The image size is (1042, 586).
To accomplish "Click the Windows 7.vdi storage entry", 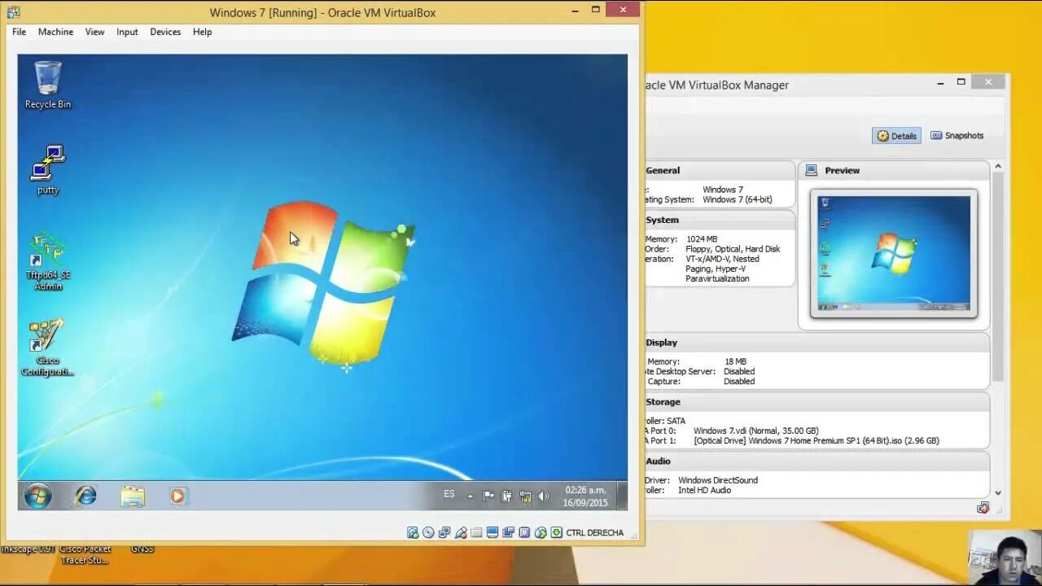I will tap(756, 431).
